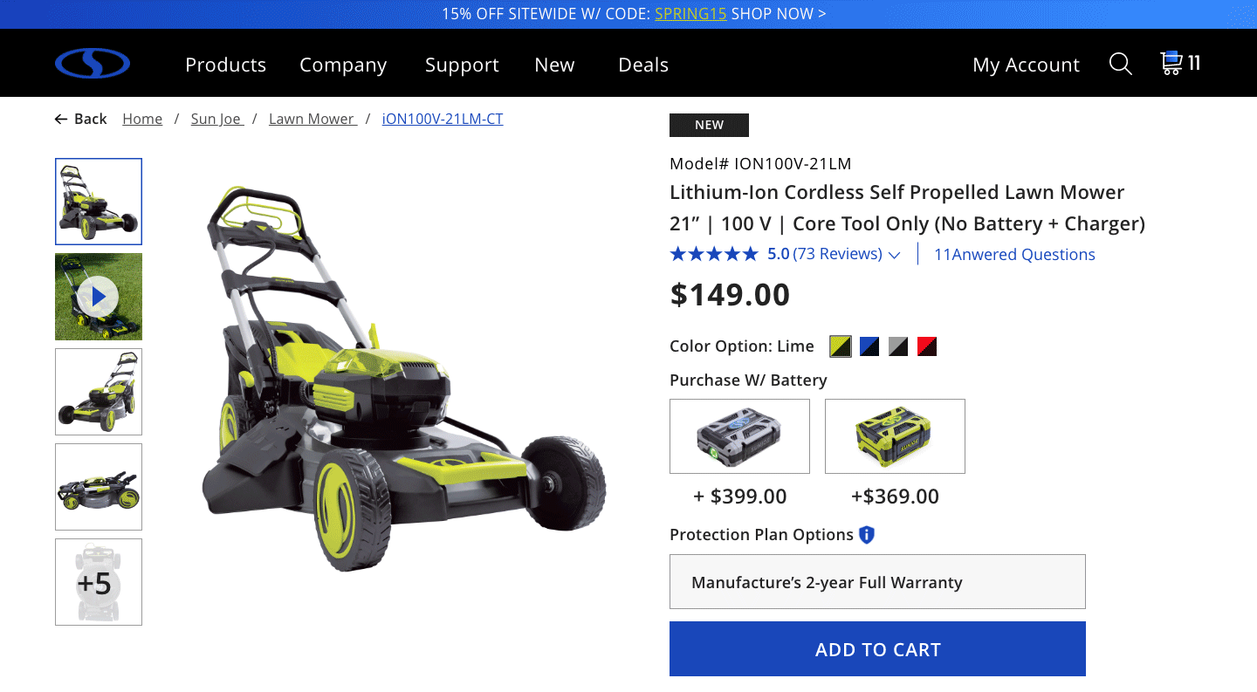Open the search magnifier icon
This screenshot has height=692, width=1257.
point(1120,64)
